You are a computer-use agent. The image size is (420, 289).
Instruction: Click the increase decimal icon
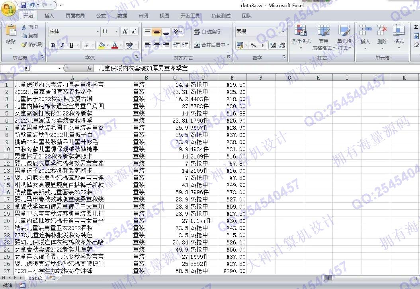tap(273, 45)
